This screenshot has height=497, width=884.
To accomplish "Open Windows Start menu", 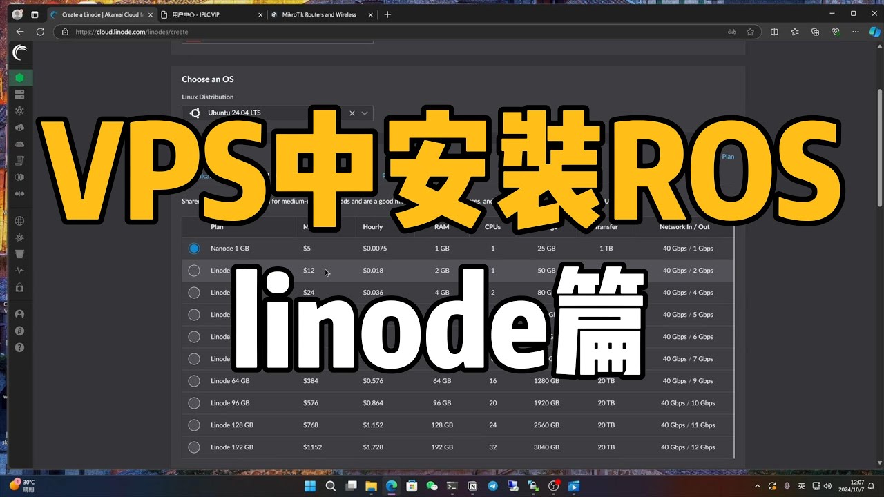I will (x=310, y=486).
